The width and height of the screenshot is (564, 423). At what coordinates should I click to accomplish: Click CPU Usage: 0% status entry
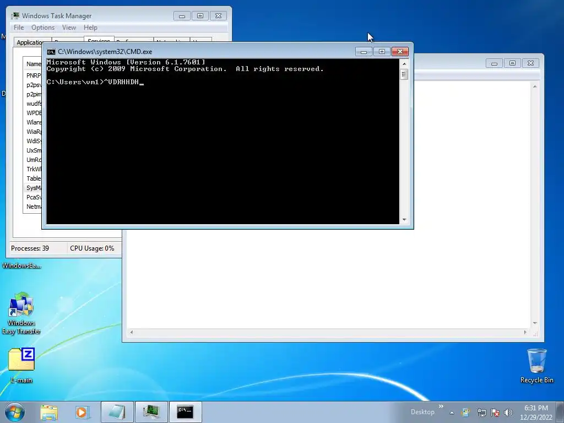(92, 248)
